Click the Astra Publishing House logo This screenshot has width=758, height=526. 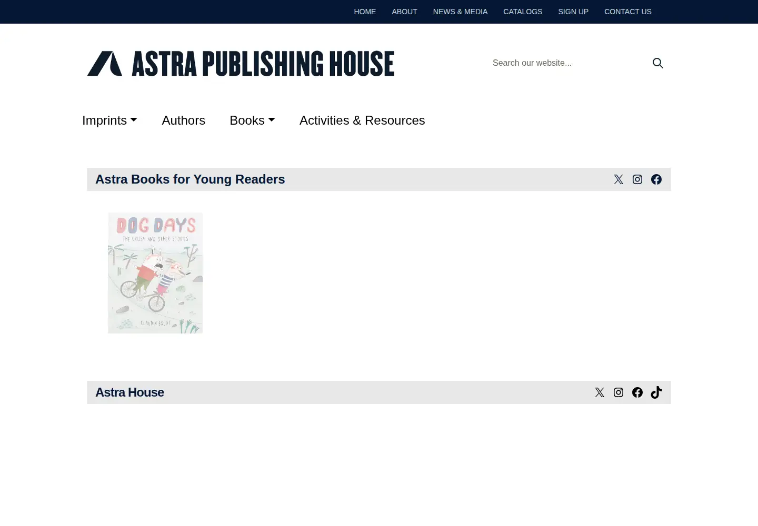click(241, 64)
